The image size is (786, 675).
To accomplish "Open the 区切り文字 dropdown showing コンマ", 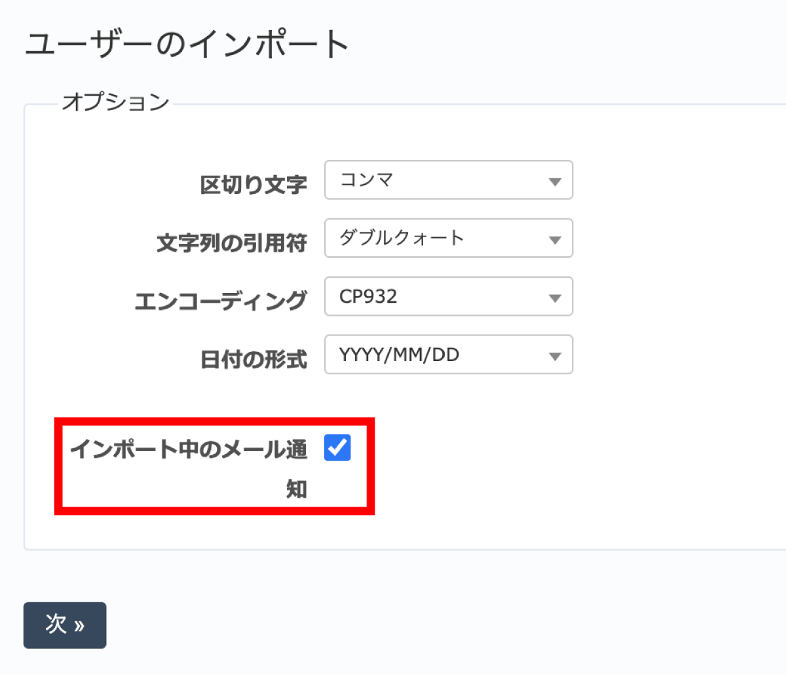I will (449, 180).
